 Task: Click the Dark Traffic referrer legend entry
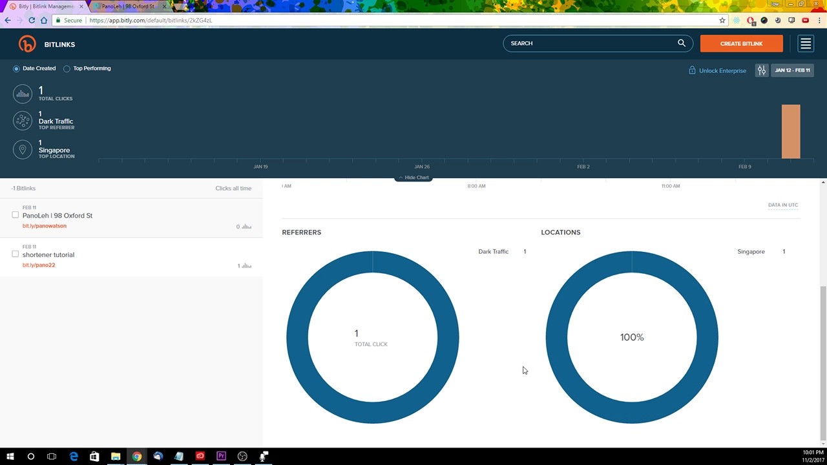pos(502,252)
